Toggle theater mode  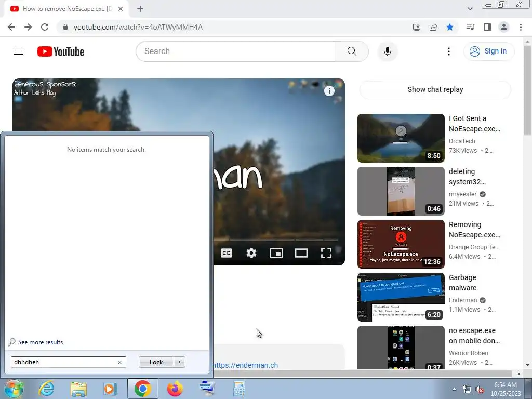tap(301, 253)
